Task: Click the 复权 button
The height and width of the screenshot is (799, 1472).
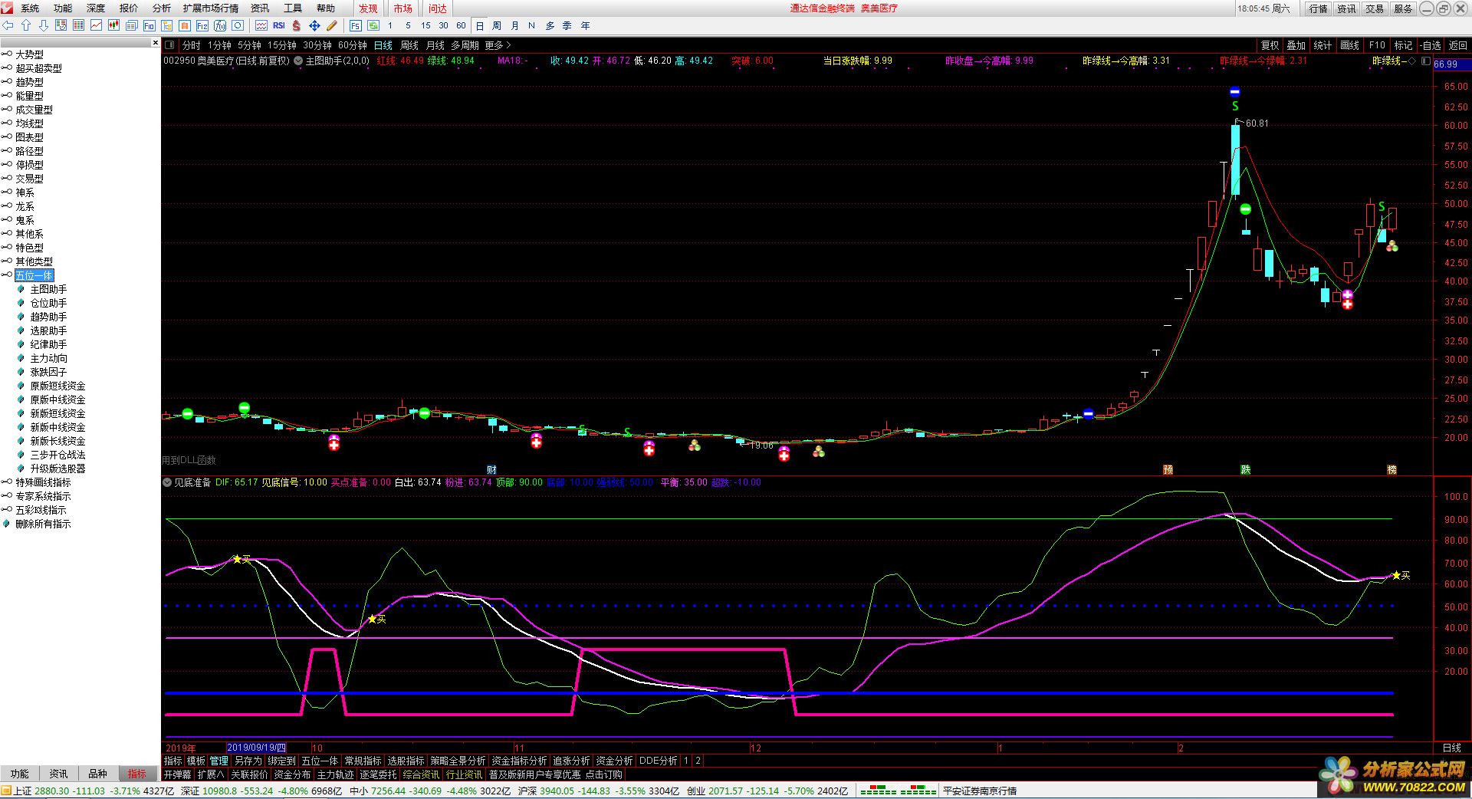Action: pos(1270,45)
